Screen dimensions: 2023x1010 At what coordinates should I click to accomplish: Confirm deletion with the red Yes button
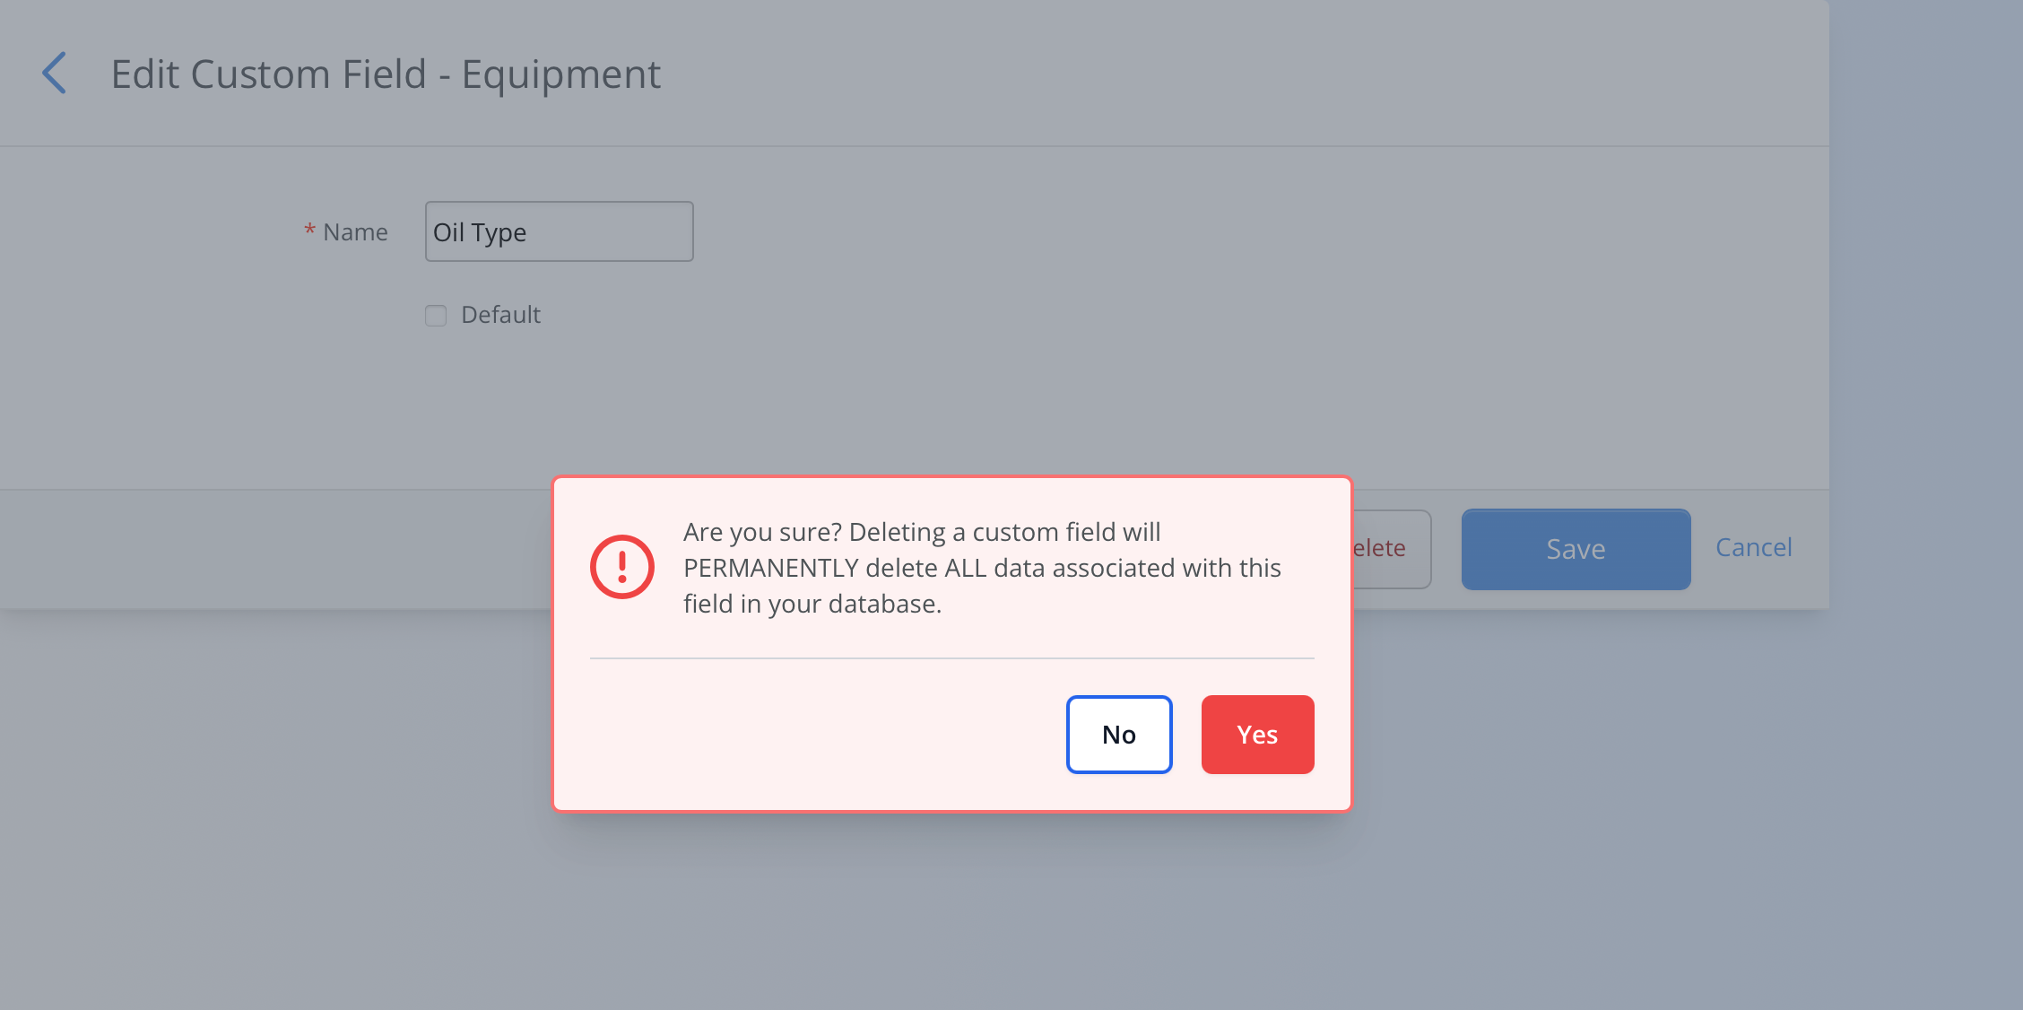click(1257, 735)
